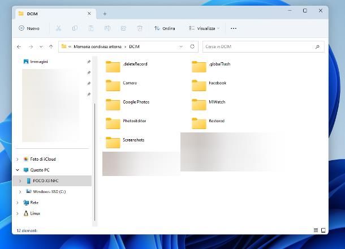Switch to large icons view icon
Viewport: 345px width, 249px height.
pos(323,230)
